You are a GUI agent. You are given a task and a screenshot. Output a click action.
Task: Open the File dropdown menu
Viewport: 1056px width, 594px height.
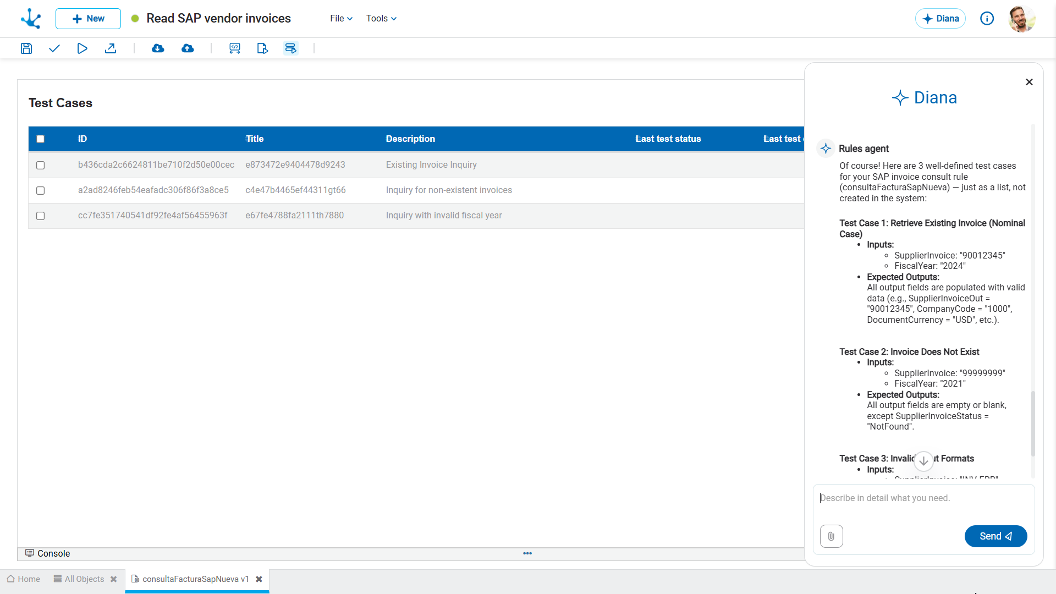(341, 18)
